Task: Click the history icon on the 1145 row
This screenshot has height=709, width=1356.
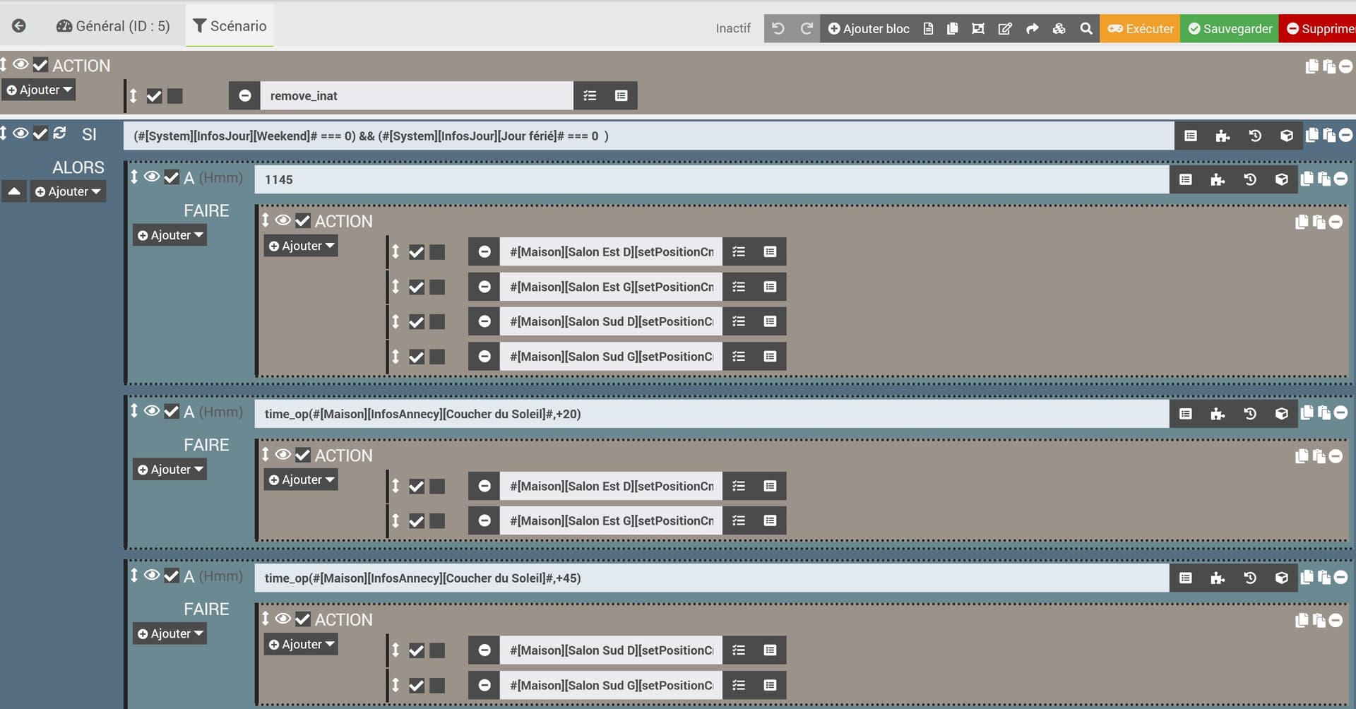Action: [x=1250, y=179]
